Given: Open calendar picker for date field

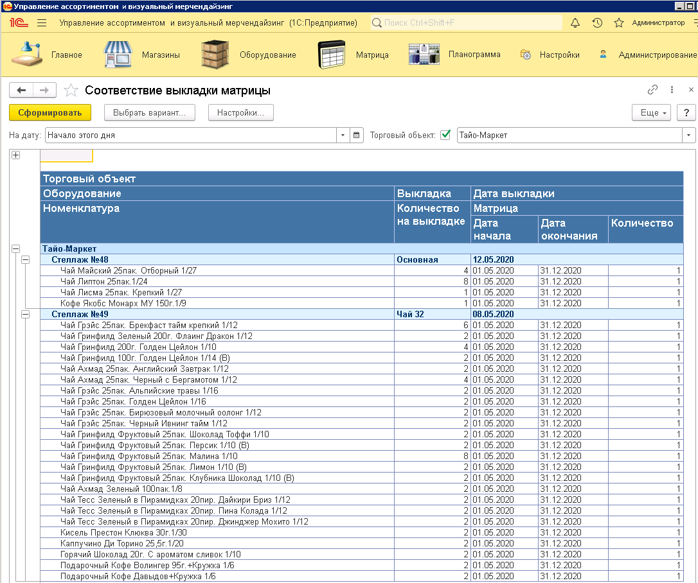Looking at the screenshot, I should point(357,135).
